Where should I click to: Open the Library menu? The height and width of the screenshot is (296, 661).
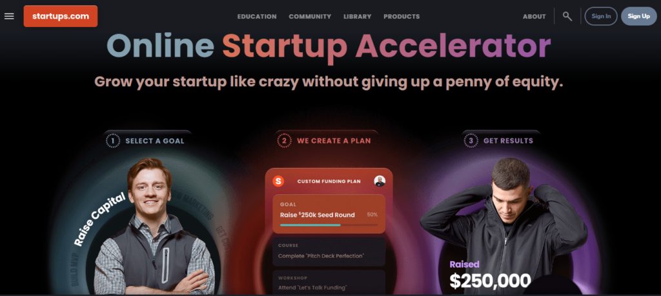(358, 17)
